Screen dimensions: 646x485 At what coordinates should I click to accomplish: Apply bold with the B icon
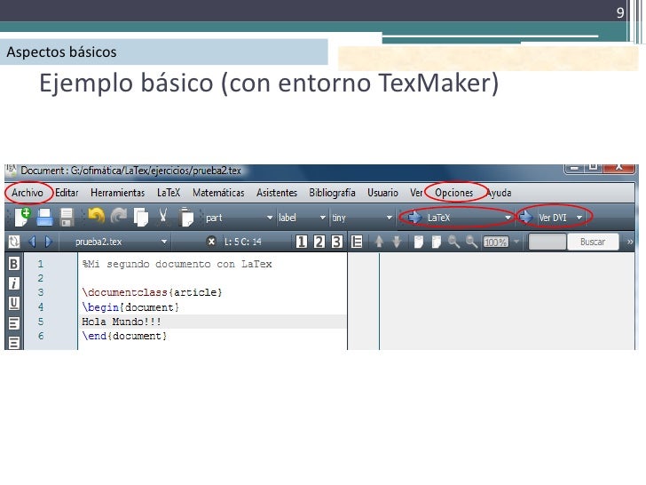pyautogui.click(x=13, y=264)
